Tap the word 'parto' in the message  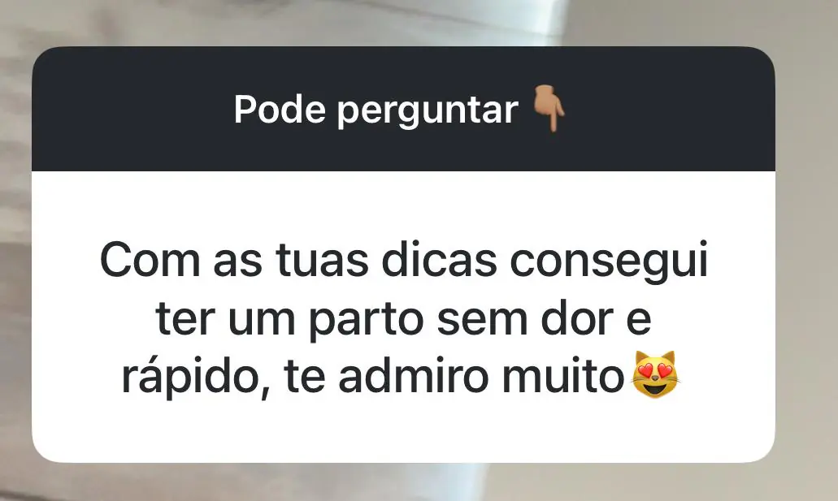pyautogui.click(x=367, y=320)
